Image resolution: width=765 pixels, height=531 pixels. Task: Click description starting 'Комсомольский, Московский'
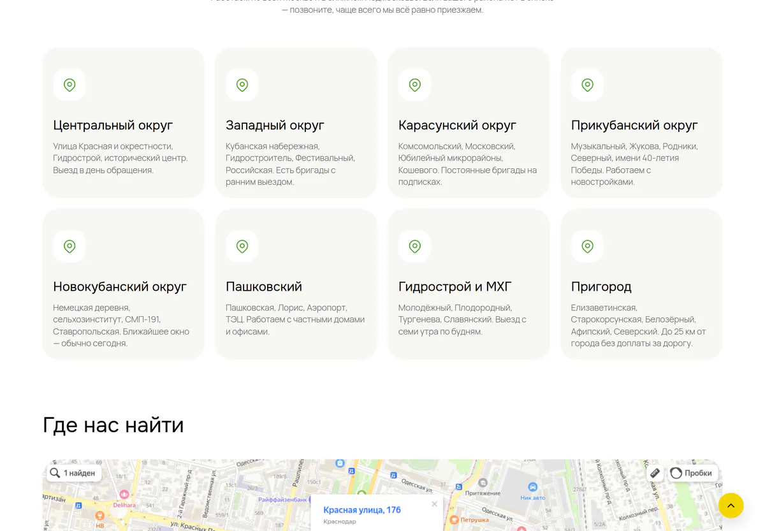coord(468,164)
